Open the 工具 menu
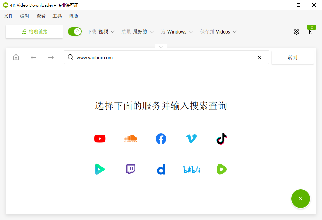The image size is (322, 220). pyautogui.click(x=57, y=16)
